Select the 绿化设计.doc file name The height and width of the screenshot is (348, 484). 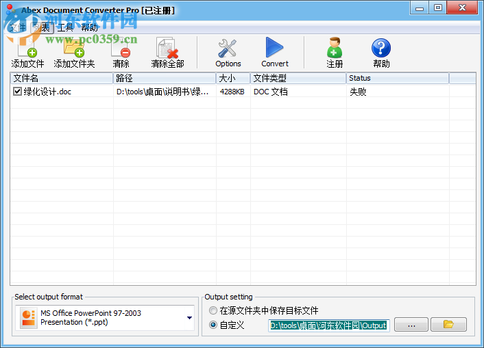pyautogui.click(x=47, y=92)
